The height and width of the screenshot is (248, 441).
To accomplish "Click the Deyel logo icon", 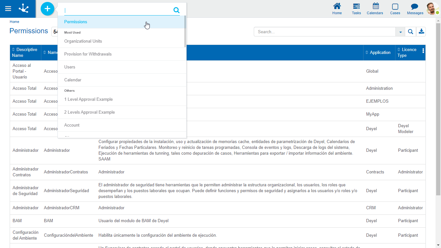I will (24, 9).
